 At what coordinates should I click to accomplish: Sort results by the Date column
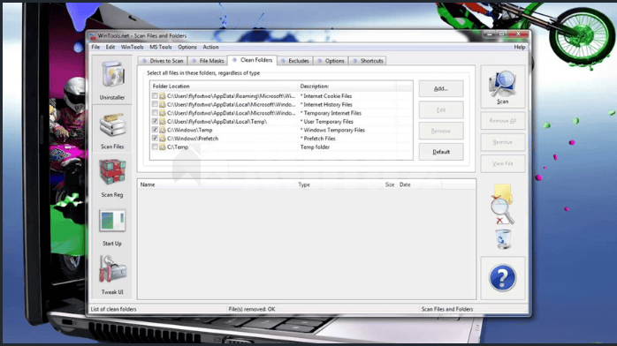pos(419,184)
